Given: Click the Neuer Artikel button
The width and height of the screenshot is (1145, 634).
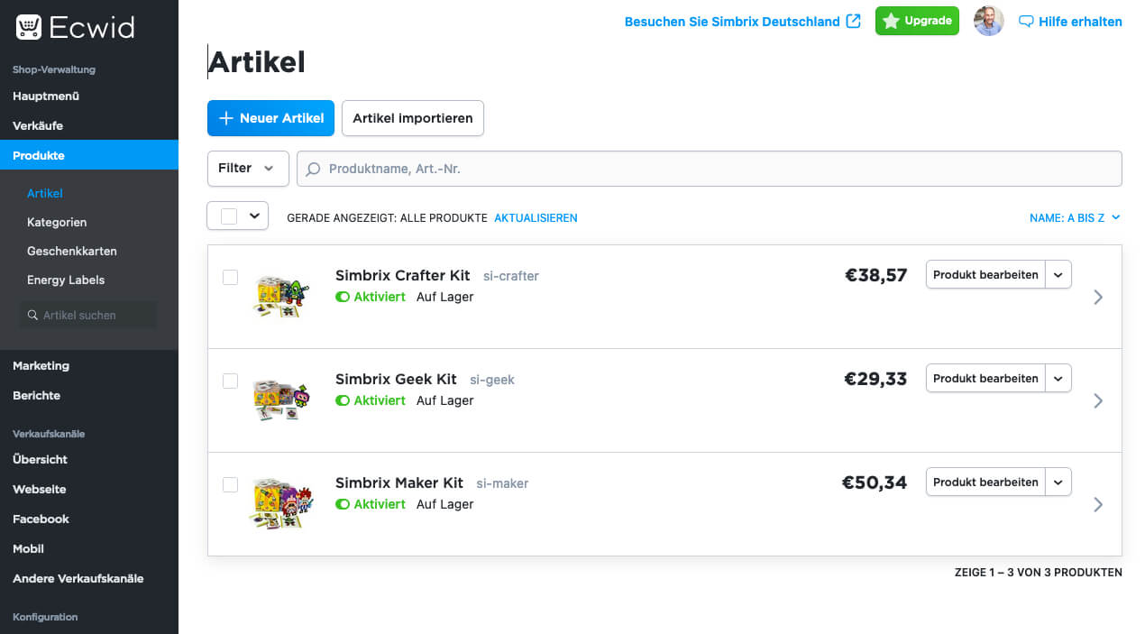Looking at the screenshot, I should pyautogui.click(x=271, y=118).
